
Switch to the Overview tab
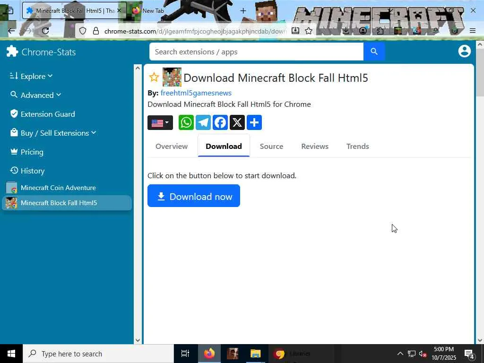(171, 147)
